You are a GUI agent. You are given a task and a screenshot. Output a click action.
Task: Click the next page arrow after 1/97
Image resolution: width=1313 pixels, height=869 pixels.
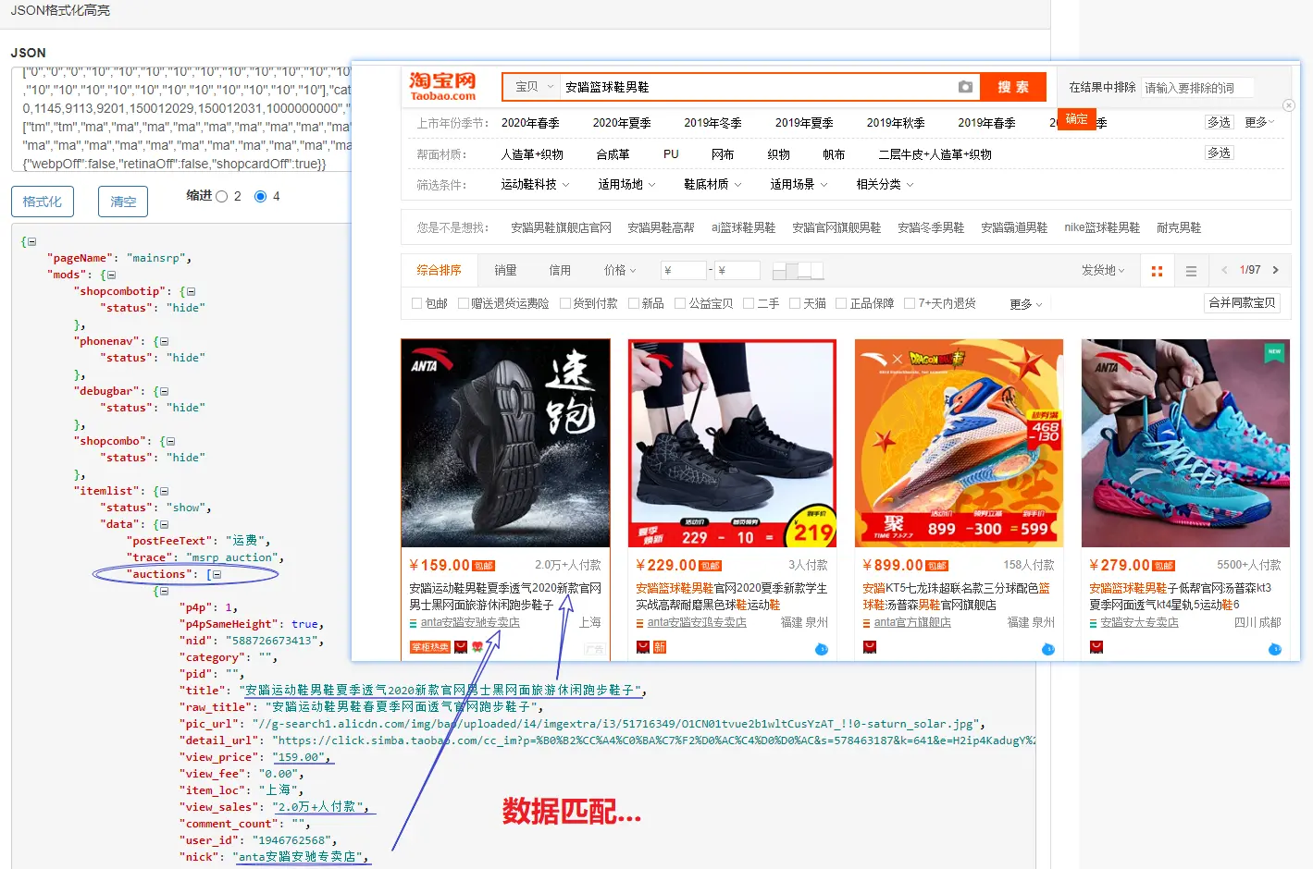pyautogui.click(x=1276, y=269)
